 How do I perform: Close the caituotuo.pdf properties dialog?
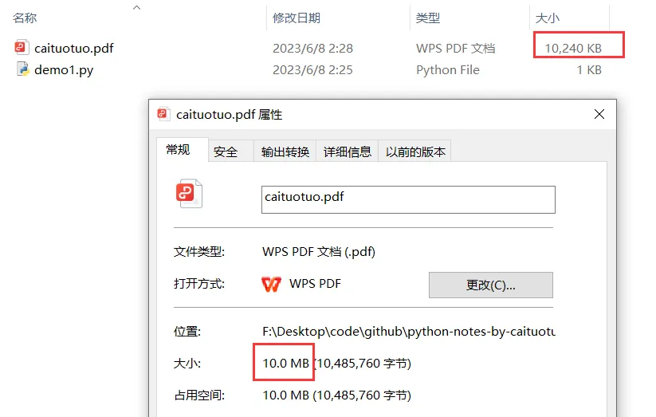click(x=599, y=114)
